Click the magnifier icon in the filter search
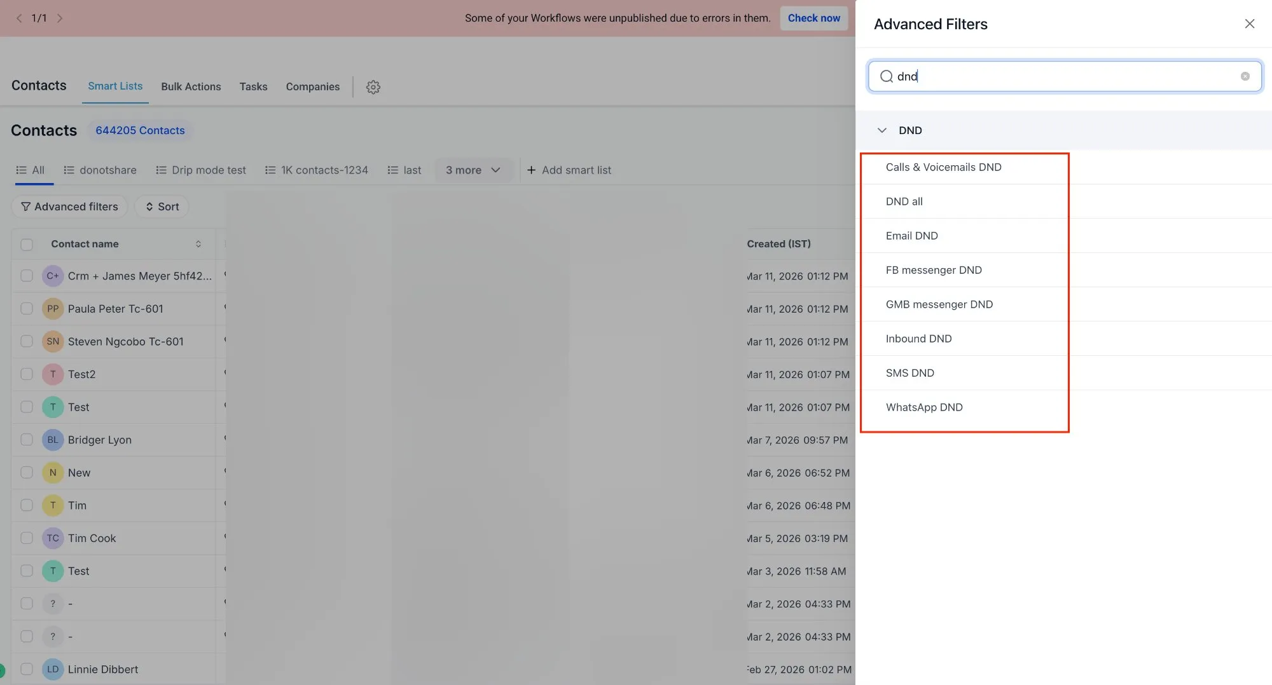Screen dimensions: 1272x685 coord(886,76)
